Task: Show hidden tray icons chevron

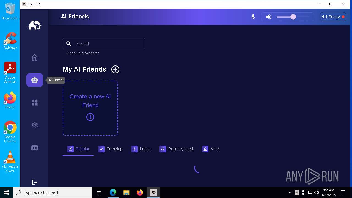Action: coord(290,193)
